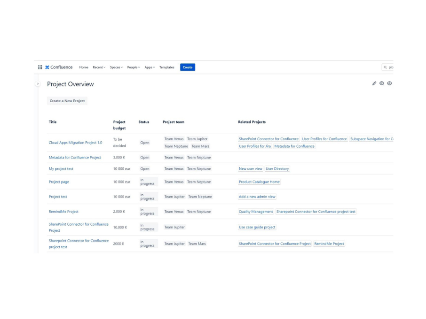
Task: Click the Status column header
Action: [144, 122]
